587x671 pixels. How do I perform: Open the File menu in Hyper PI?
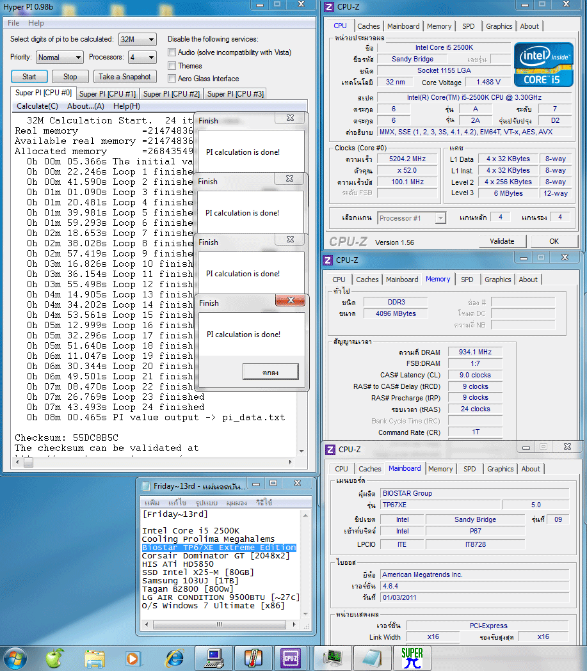pyautogui.click(x=13, y=22)
